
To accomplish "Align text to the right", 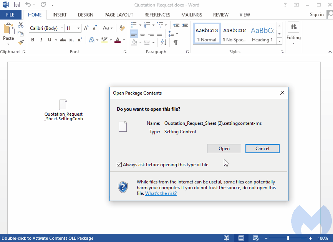I will pyautogui.click(x=151, y=34).
